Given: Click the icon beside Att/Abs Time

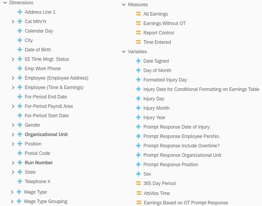Looking at the screenshot, I should [x=139, y=193].
